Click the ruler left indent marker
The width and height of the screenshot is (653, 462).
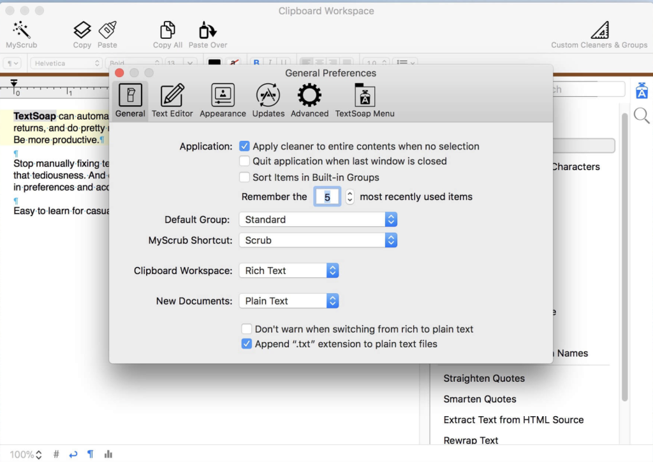point(14,83)
